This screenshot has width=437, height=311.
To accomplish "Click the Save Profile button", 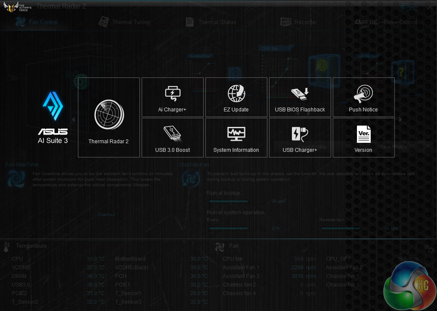I will pos(393,147).
